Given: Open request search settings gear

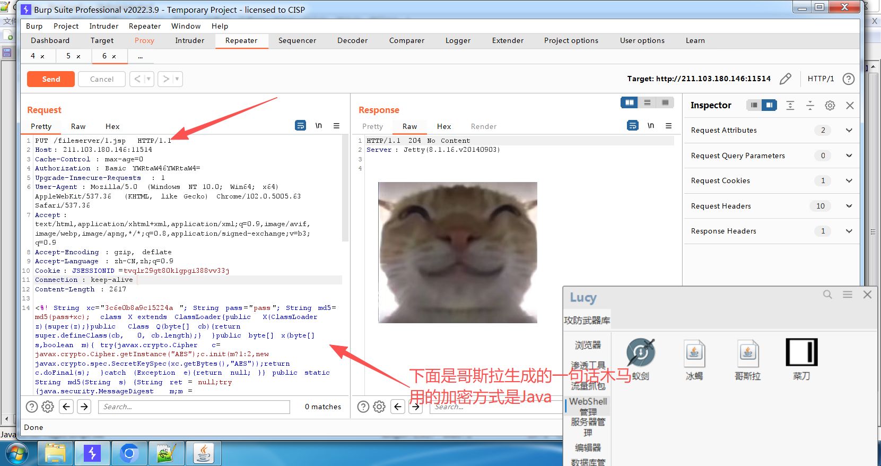Looking at the screenshot, I should pyautogui.click(x=48, y=407).
